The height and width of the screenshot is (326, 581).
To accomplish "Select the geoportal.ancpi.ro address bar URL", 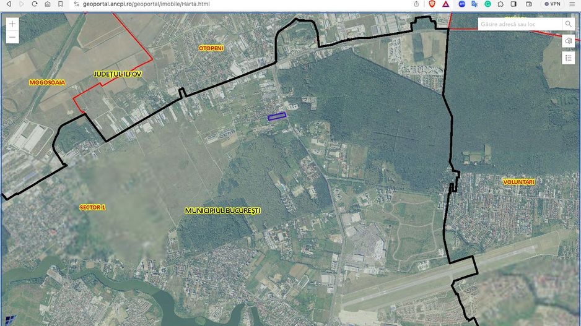I will 146,4.
